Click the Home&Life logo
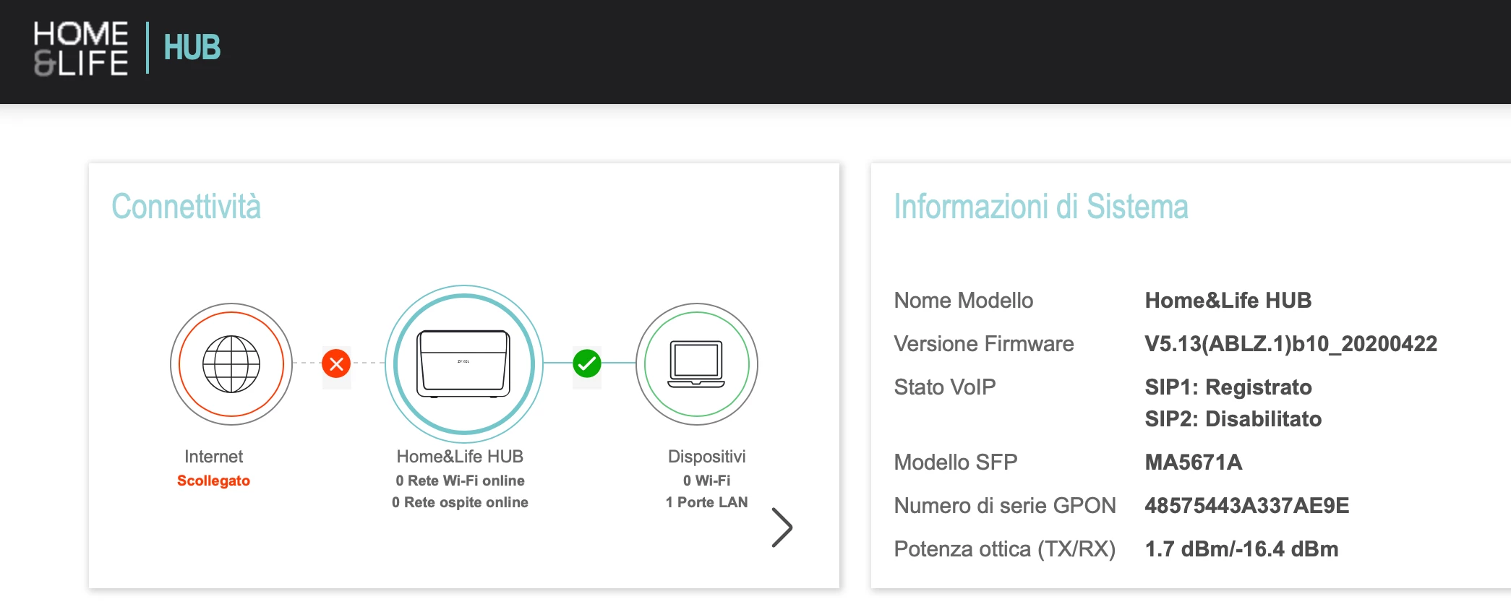 (x=81, y=48)
